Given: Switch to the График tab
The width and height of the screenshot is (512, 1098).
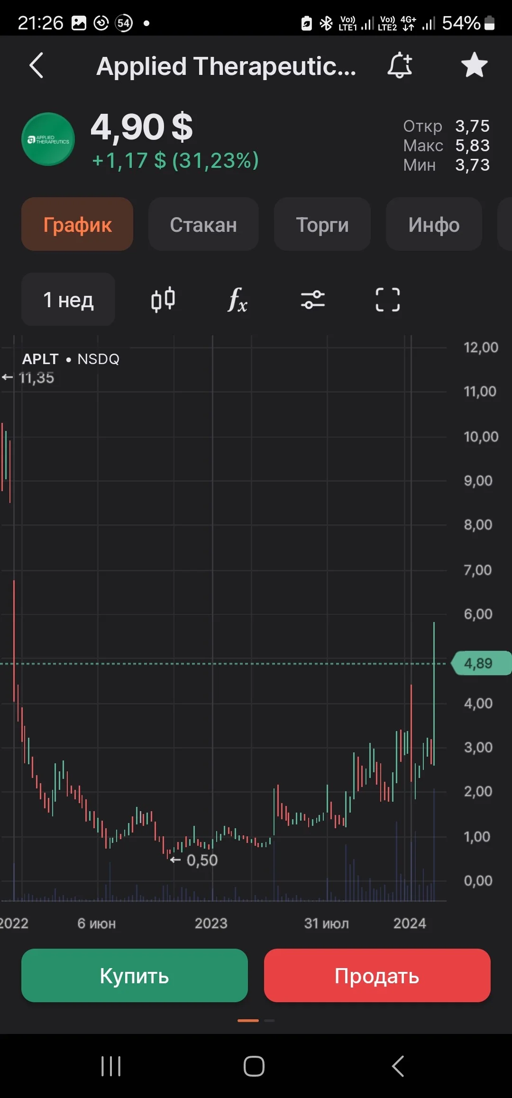Looking at the screenshot, I should tap(77, 224).
